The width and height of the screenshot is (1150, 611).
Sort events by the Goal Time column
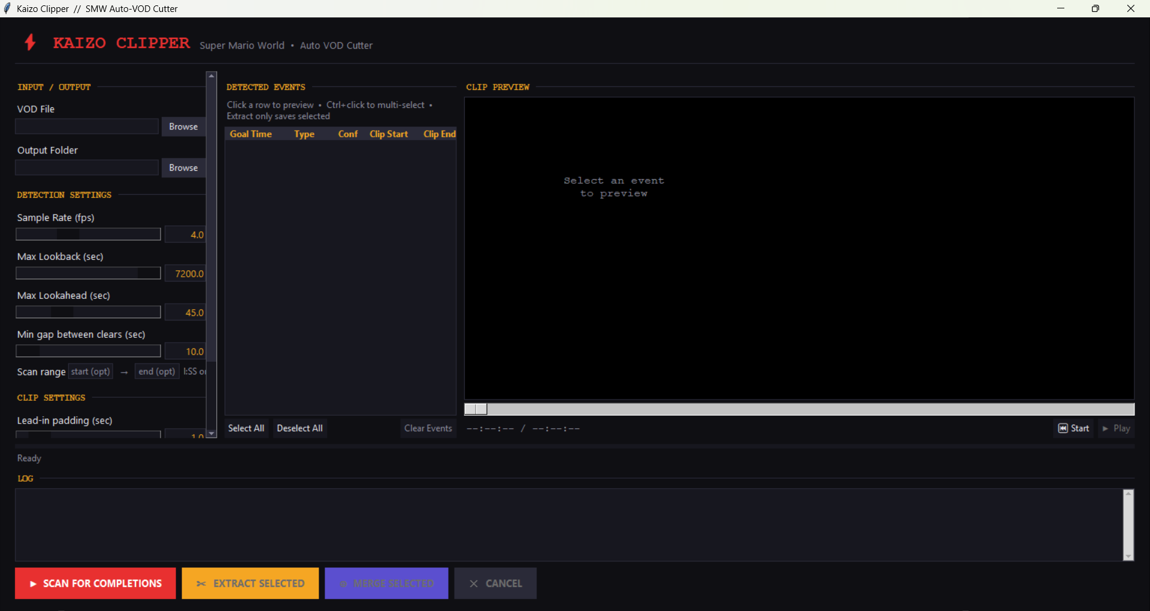pos(250,134)
